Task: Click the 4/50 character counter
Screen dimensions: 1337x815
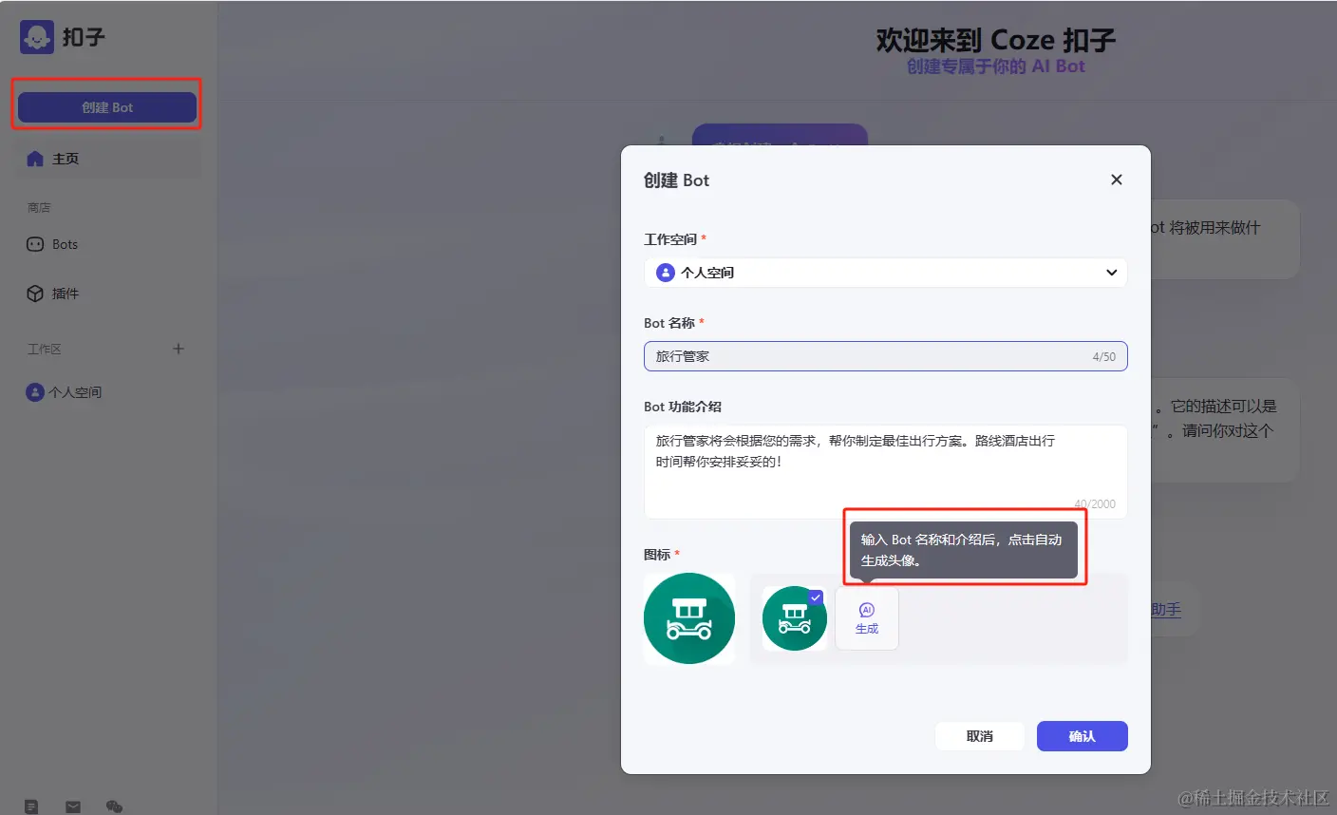Action: click(1103, 357)
